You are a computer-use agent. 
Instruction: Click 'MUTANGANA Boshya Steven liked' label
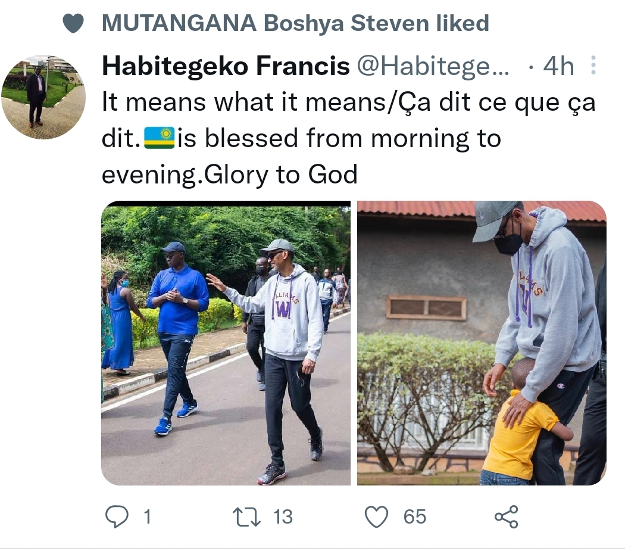295,23
